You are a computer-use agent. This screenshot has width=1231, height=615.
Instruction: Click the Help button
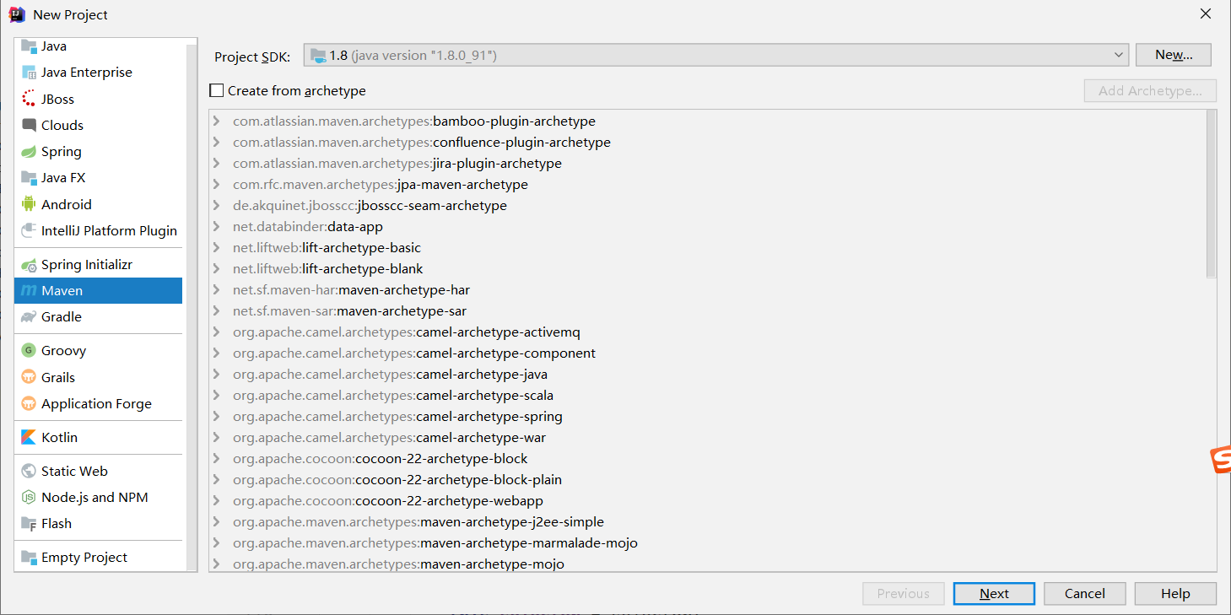1175,594
